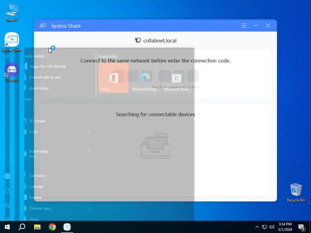The height and width of the screenshot is (233, 311).
Task: Click the empty inbox illustration
Action: [x=155, y=146]
